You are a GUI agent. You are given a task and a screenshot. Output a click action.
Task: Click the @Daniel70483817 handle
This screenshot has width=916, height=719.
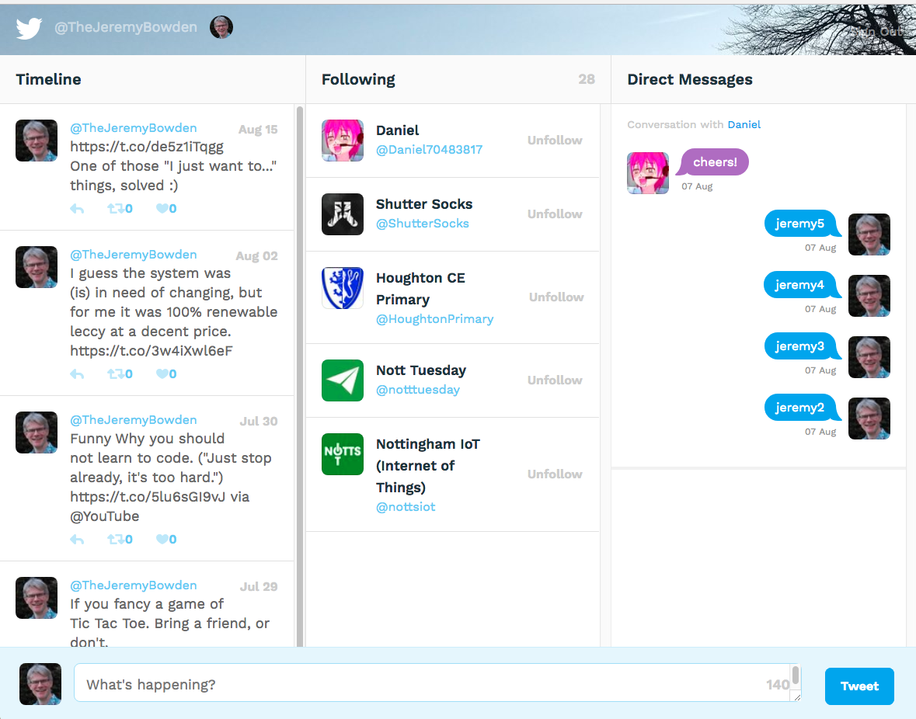click(430, 150)
